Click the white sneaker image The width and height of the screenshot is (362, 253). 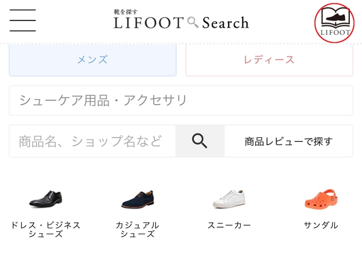(x=229, y=198)
